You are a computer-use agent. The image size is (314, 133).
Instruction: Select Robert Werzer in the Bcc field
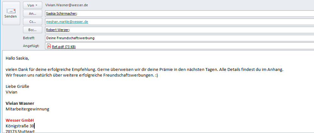57,30
